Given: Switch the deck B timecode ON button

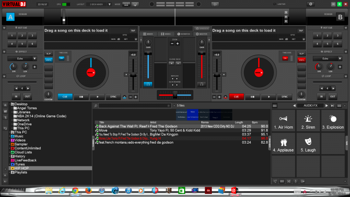Looking at the screenshot, I should [x=285, y=58].
